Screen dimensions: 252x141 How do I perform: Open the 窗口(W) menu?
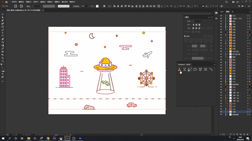pos(65,2)
